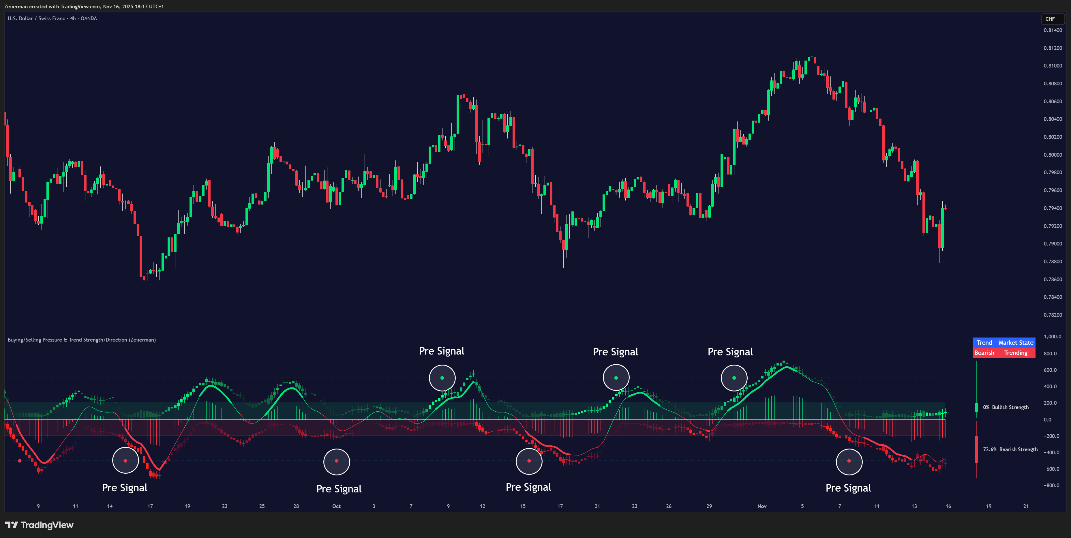Click the 'Nov' date on time axis

762,506
